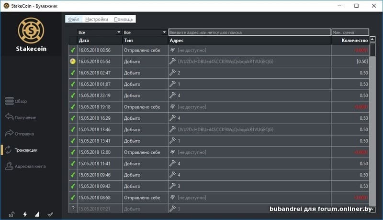Screen dimensions: 383x220
Task: Open the Настройки menu
Action: coord(97,19)
